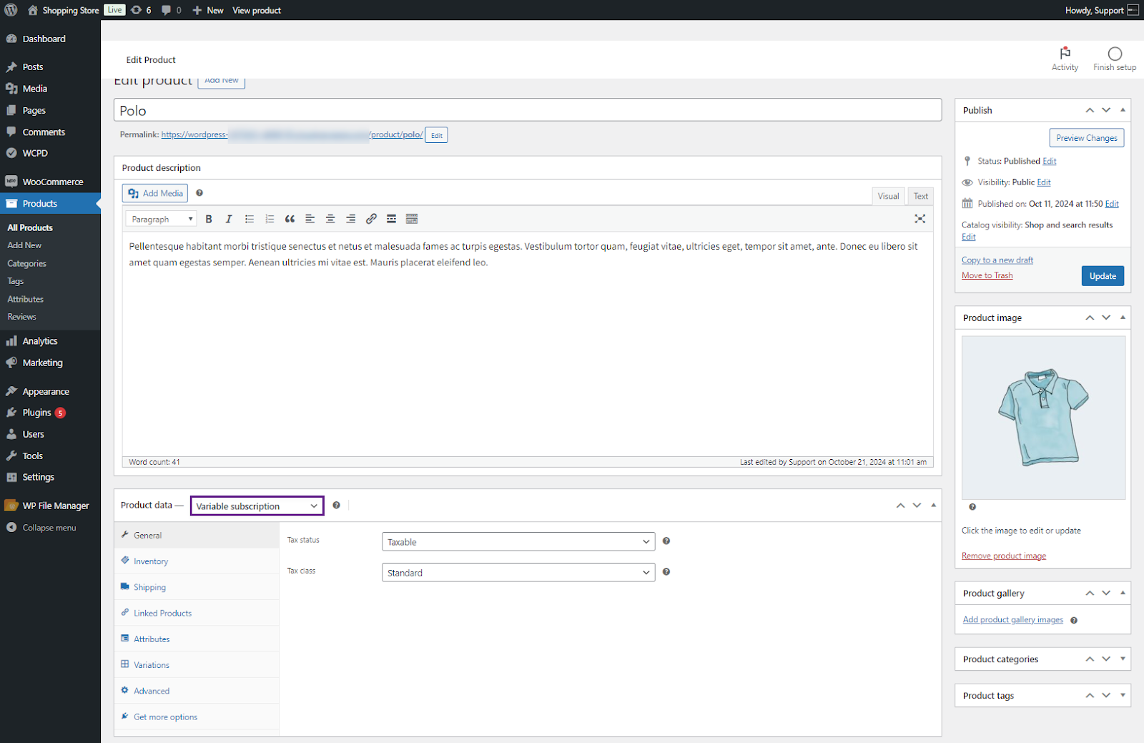The width and height of the screenshot is (1144, 743).
Task: Click help icon under product image
Action: point(972,507)
